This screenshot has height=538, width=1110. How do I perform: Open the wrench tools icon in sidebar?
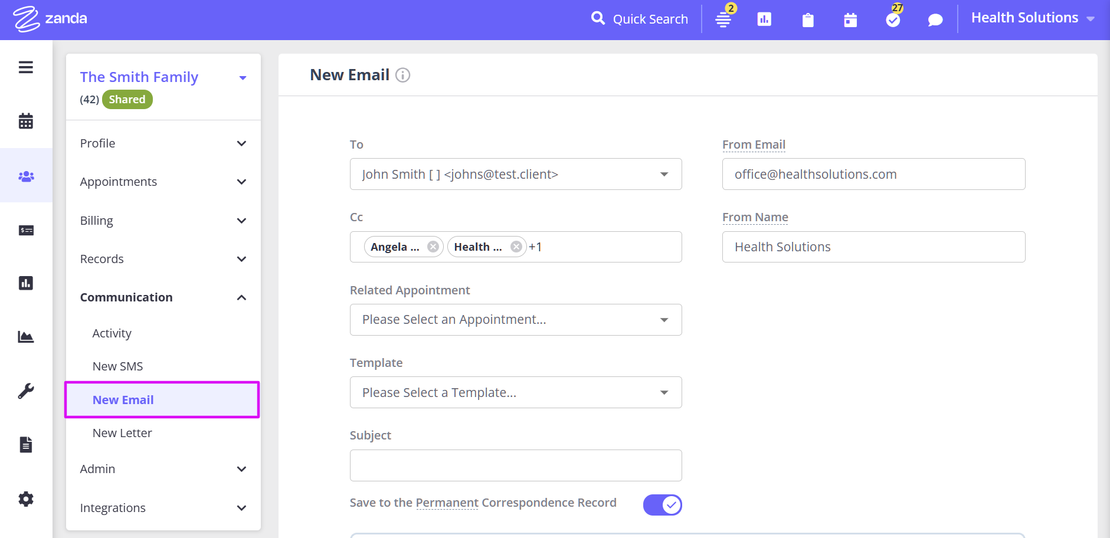tap(26, 391)
